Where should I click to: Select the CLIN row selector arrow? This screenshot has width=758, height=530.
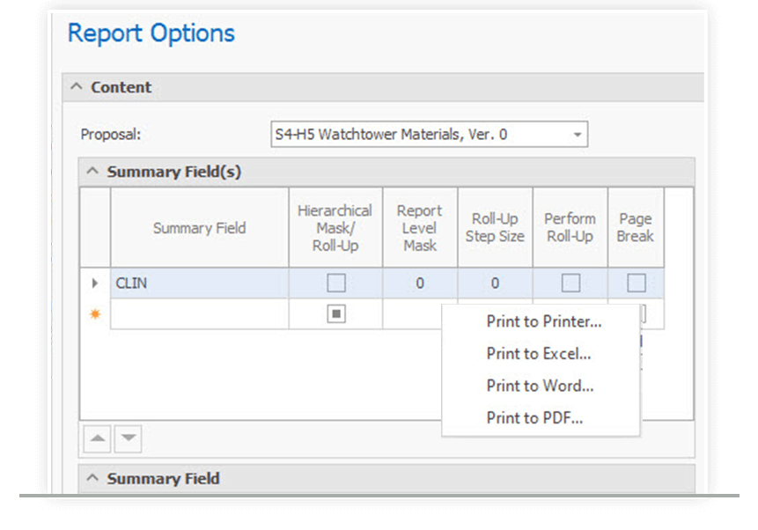(93, 283)
